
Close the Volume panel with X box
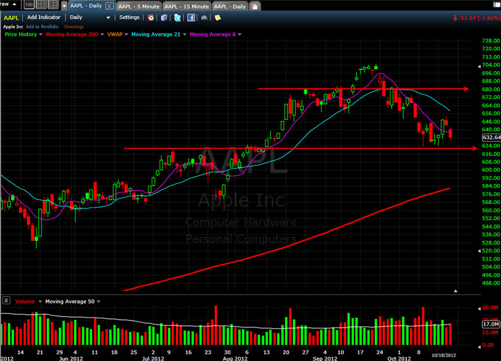click(6, 300)
